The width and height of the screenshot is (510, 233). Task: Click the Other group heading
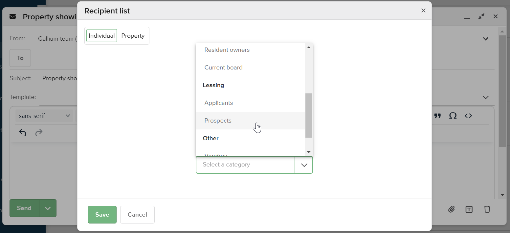click(x=211, y=138)
